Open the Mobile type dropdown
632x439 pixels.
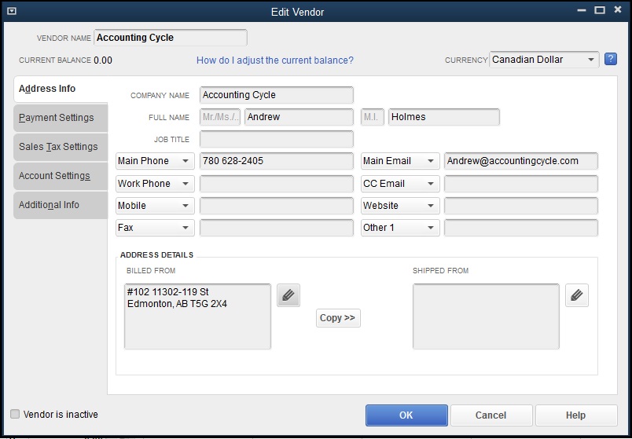click(x=155, y=206)
